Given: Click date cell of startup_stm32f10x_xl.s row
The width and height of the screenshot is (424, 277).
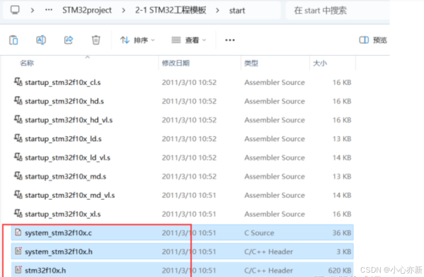Looking at the screenshot, I should click(x=189, y=214).
